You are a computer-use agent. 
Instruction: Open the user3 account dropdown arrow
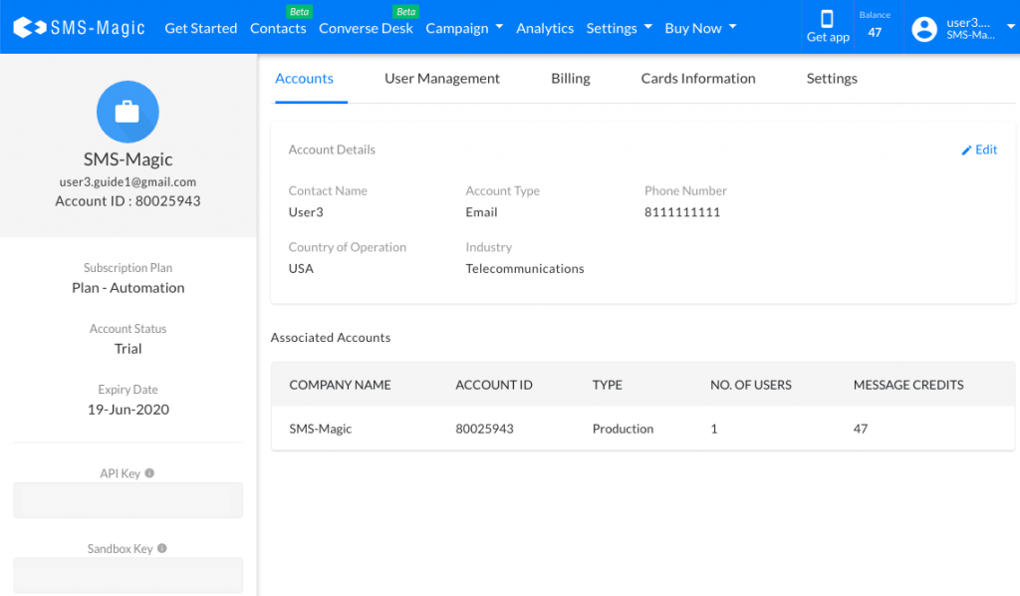pos(1009,28)
